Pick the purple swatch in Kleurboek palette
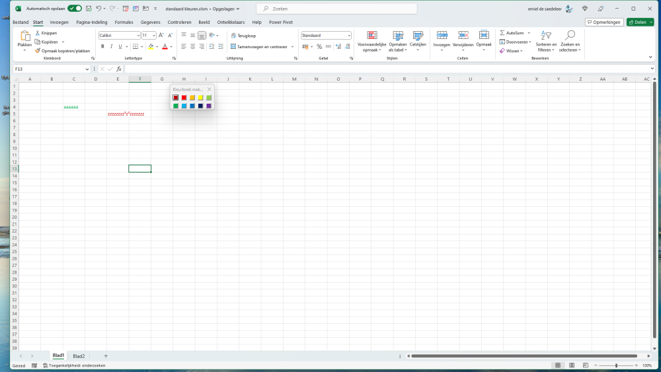 click(x=209, y=106)
